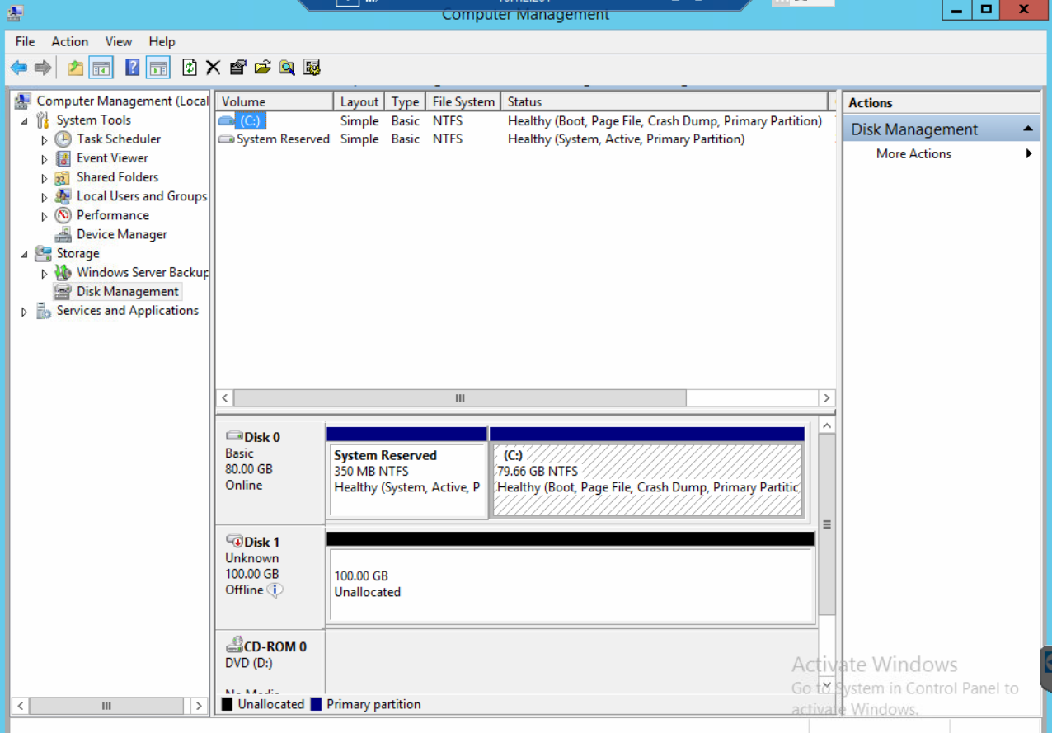Click the Disk 0 drive icon

234,436
